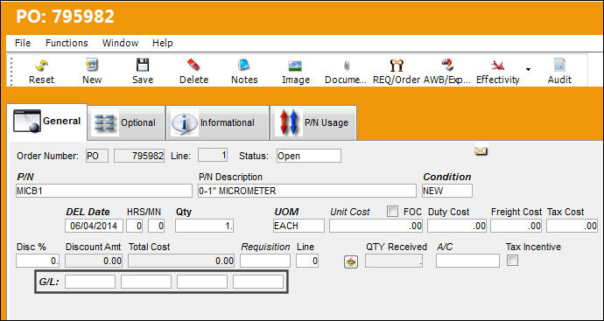Image resolution: width=604 pixels, height=321 pixels.
Task: Open the AWB/Expedite toolbar icon
Action: 447,66
